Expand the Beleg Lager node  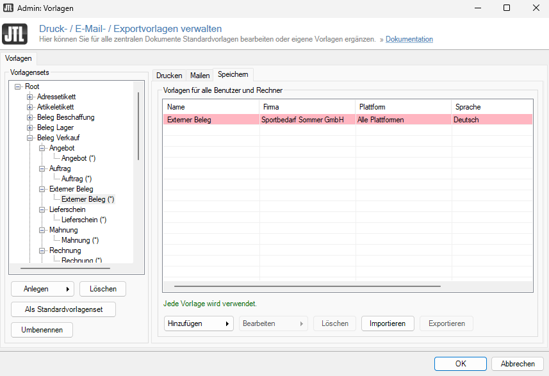(29, 127)
